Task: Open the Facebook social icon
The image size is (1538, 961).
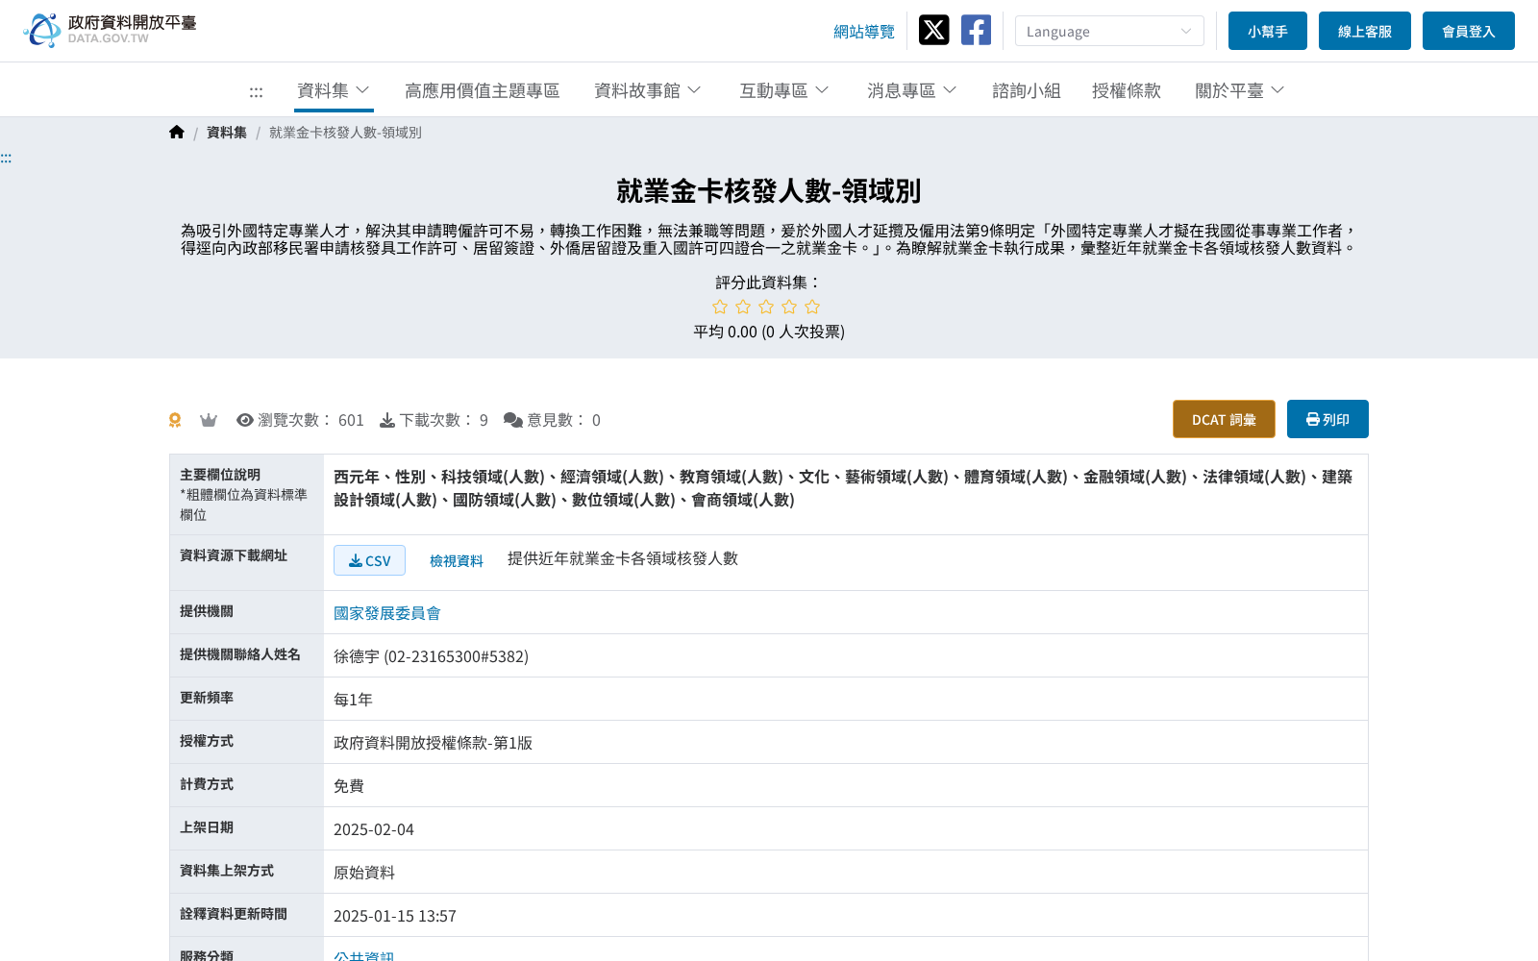Action: coord(976,30)
